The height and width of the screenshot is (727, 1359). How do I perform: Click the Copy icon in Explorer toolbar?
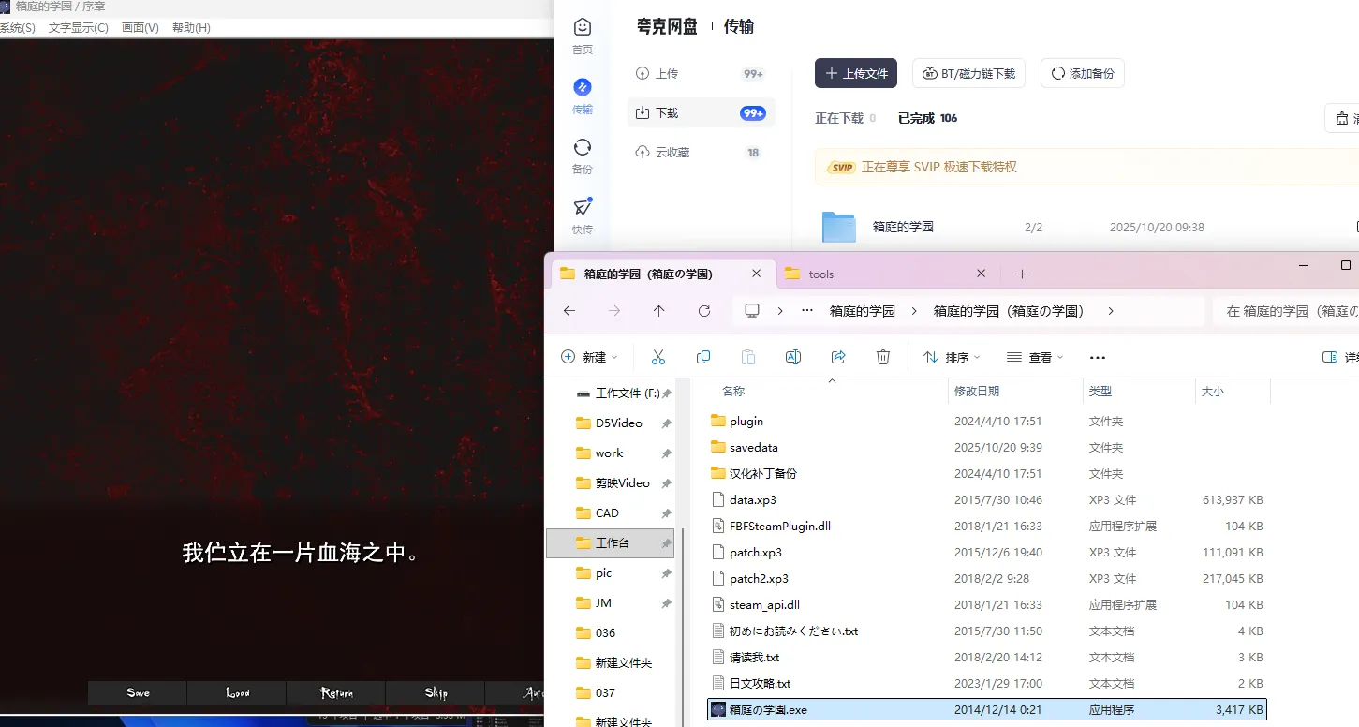pyautogui.click(x=703, y=357)
